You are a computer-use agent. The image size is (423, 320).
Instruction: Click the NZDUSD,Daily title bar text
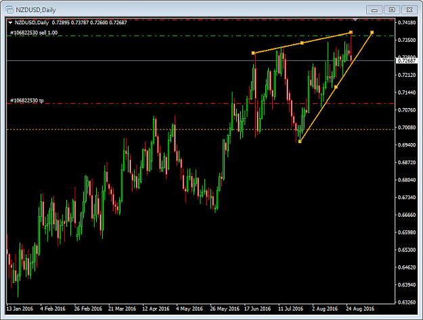coord(36,10)
